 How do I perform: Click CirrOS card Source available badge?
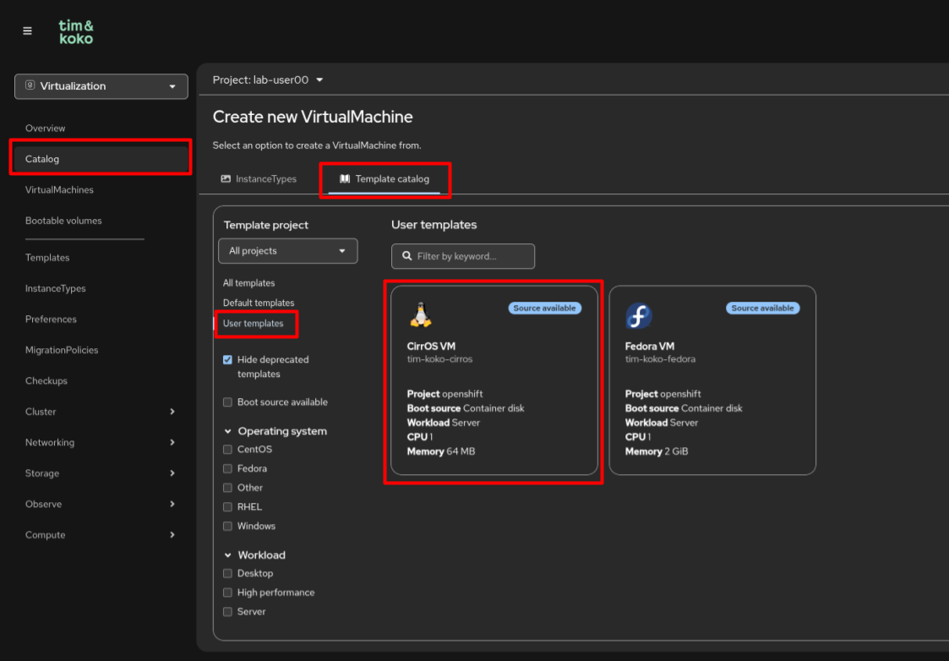tap(545, 309)
